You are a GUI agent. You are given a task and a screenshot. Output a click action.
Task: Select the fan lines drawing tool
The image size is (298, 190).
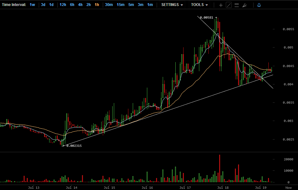point(245,5)
